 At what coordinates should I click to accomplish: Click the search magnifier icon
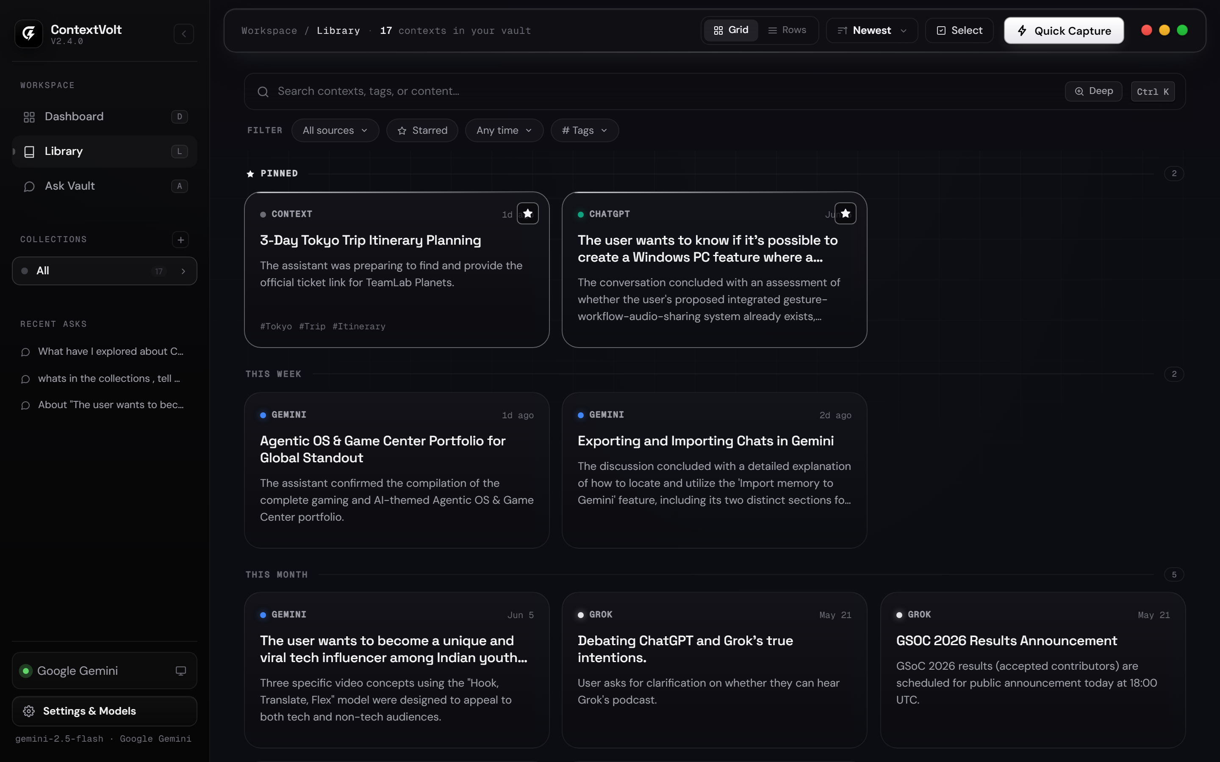(263, 92)
